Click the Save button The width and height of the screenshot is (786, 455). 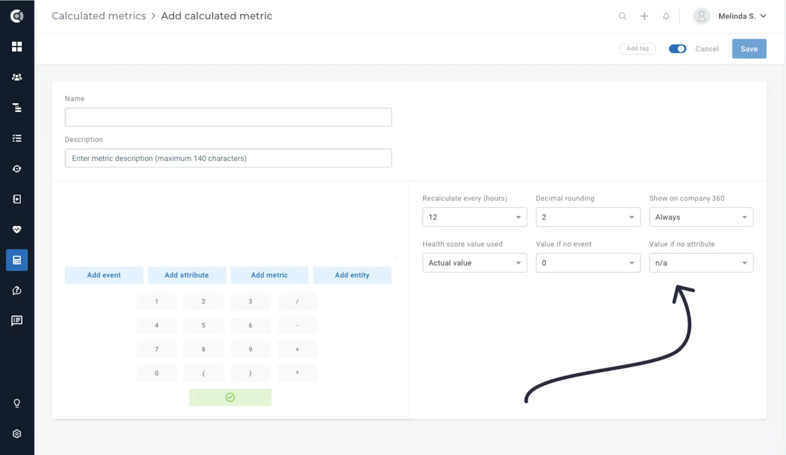[749, 49]
